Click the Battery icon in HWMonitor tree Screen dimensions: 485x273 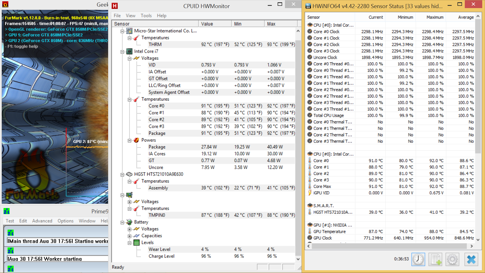pyautogui.click(x=129, y=222)
